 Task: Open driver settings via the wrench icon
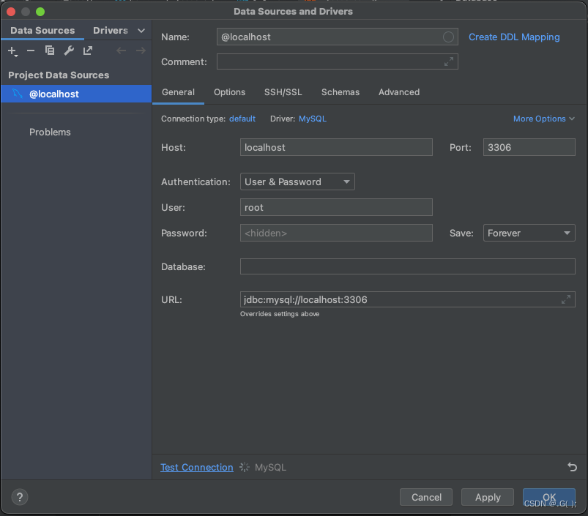(69, 51)
